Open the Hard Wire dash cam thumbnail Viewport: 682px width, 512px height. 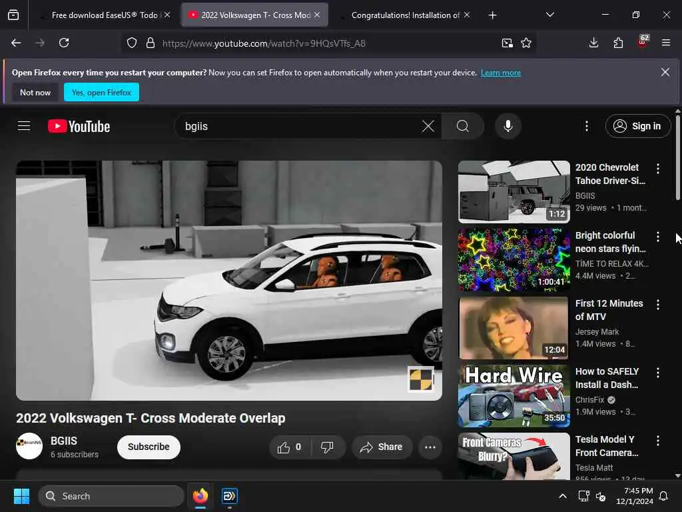[514, 396]
